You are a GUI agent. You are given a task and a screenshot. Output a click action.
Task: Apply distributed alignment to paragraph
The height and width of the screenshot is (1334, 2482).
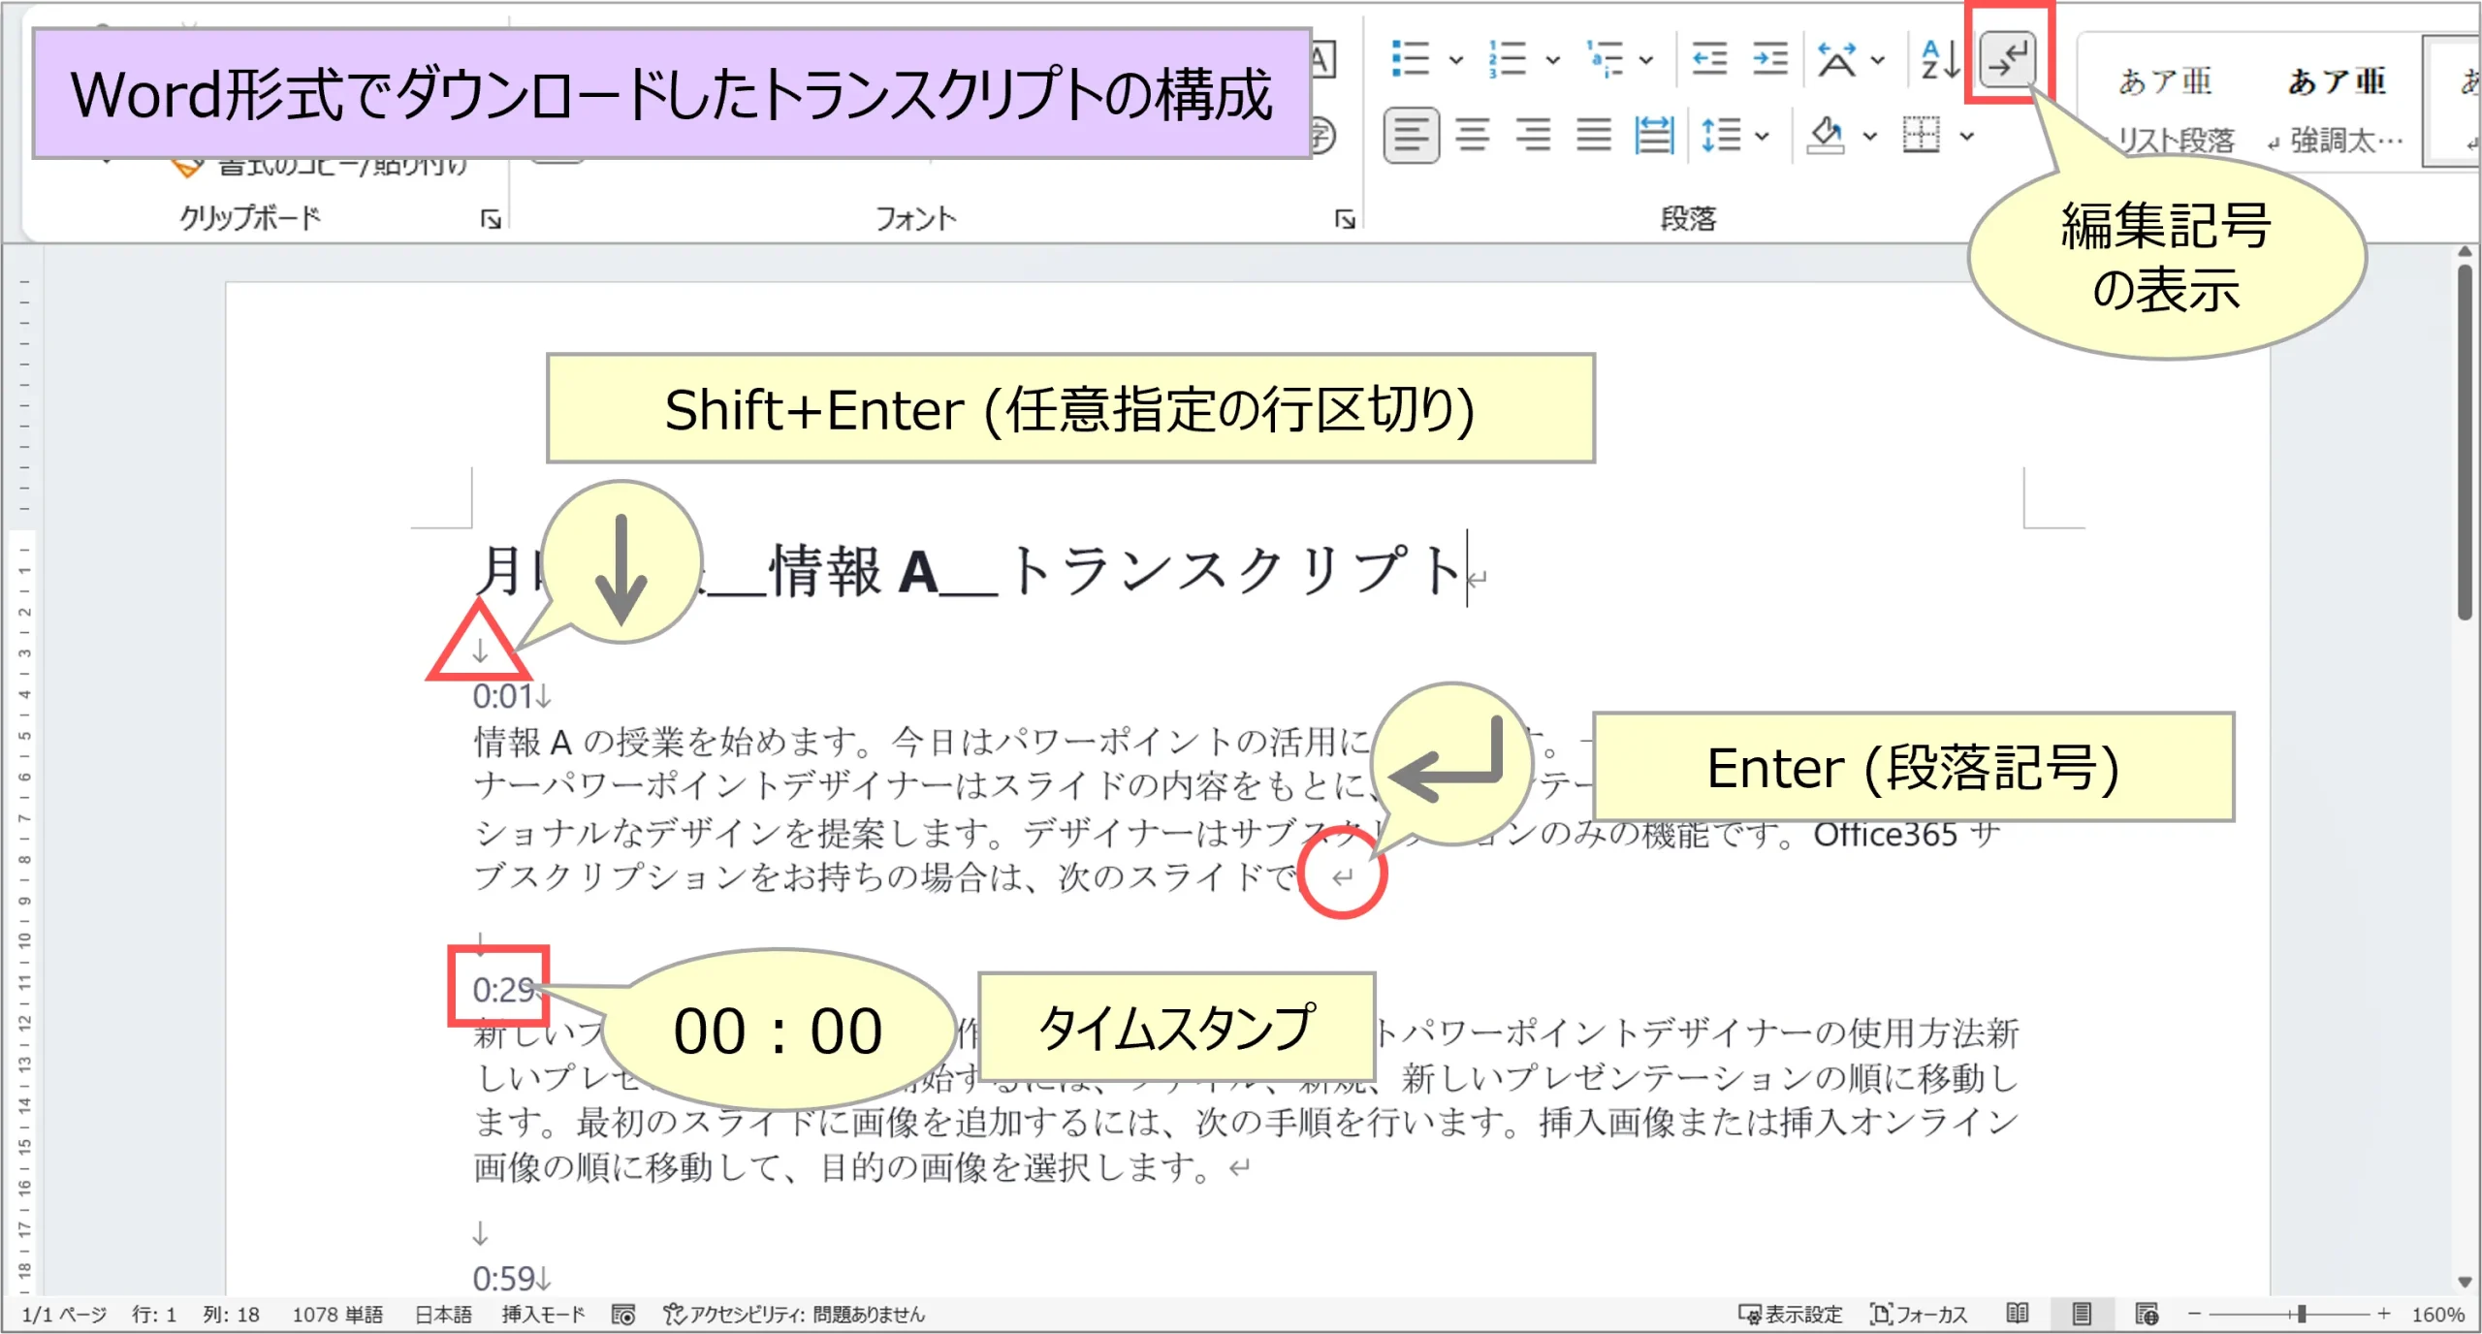point(1653,136)
